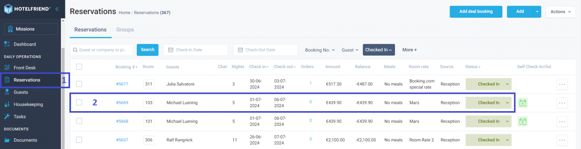Screen dimensions: 581x149
Task: Change status dropdown for Julia Salvatore
Action: coord(489,84)
